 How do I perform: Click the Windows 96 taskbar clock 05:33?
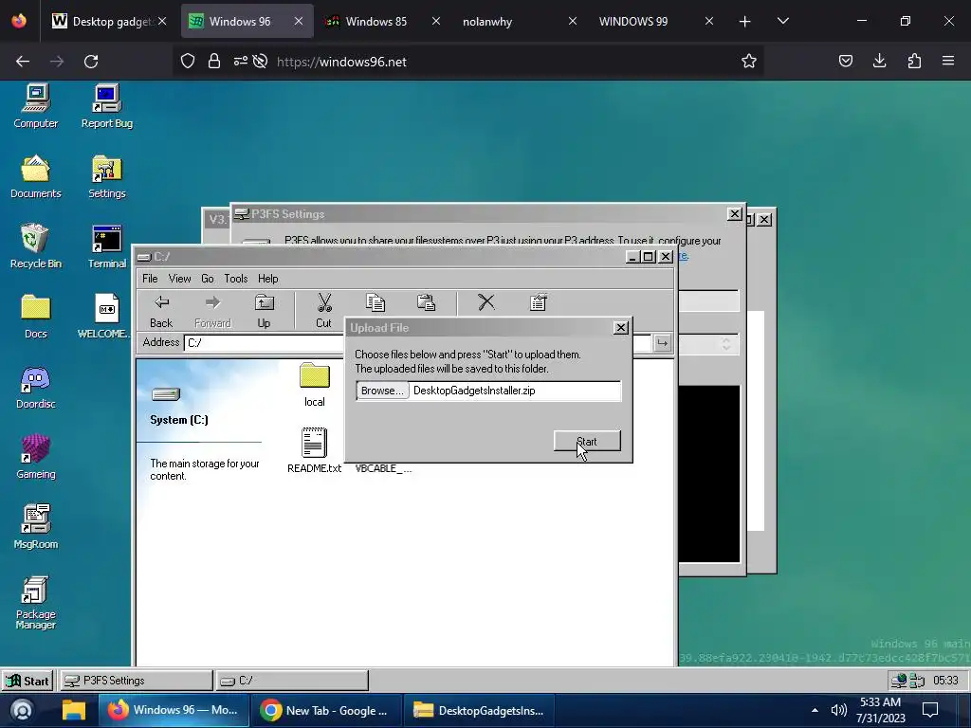coord(945,681)
